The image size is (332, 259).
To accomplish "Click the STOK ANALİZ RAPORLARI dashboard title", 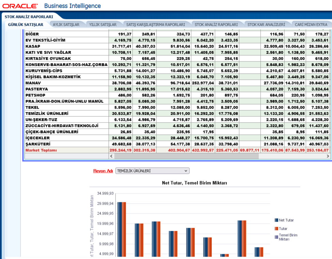I will [29, 17].
